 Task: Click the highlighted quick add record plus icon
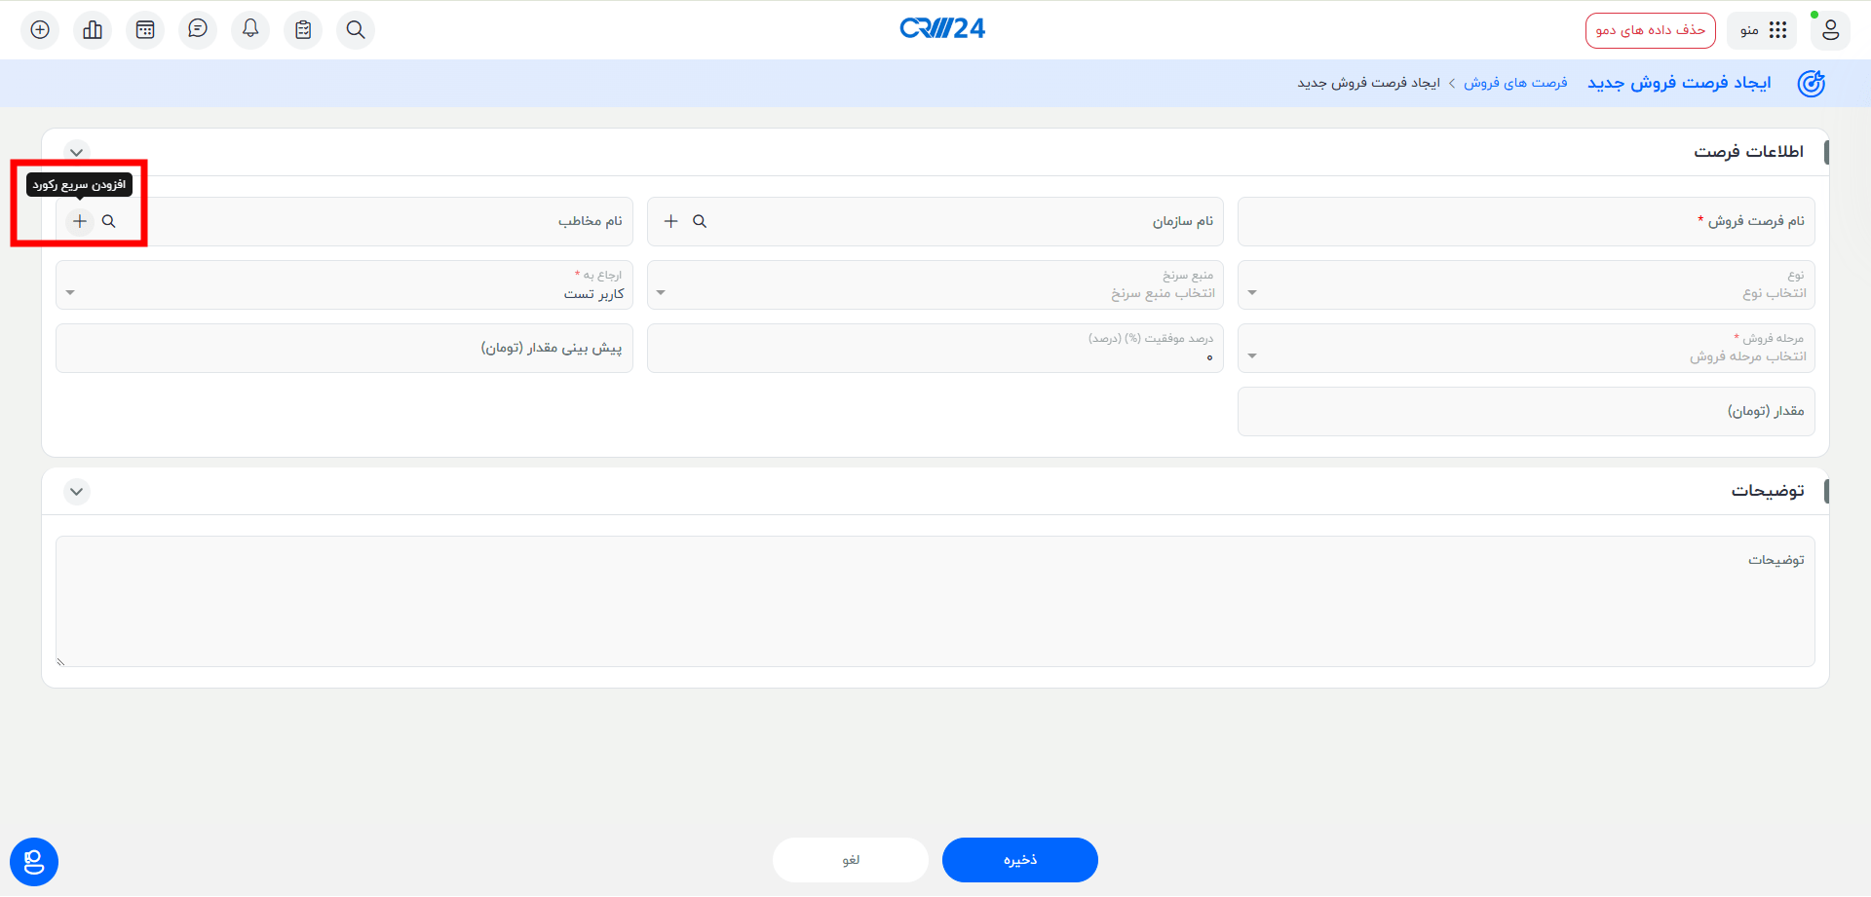point(80,221)
